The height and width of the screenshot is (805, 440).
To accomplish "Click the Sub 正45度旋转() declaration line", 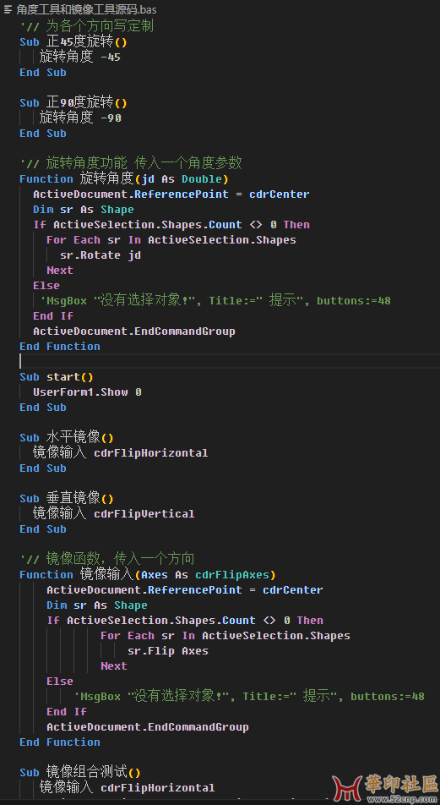I will pos(73,42).
